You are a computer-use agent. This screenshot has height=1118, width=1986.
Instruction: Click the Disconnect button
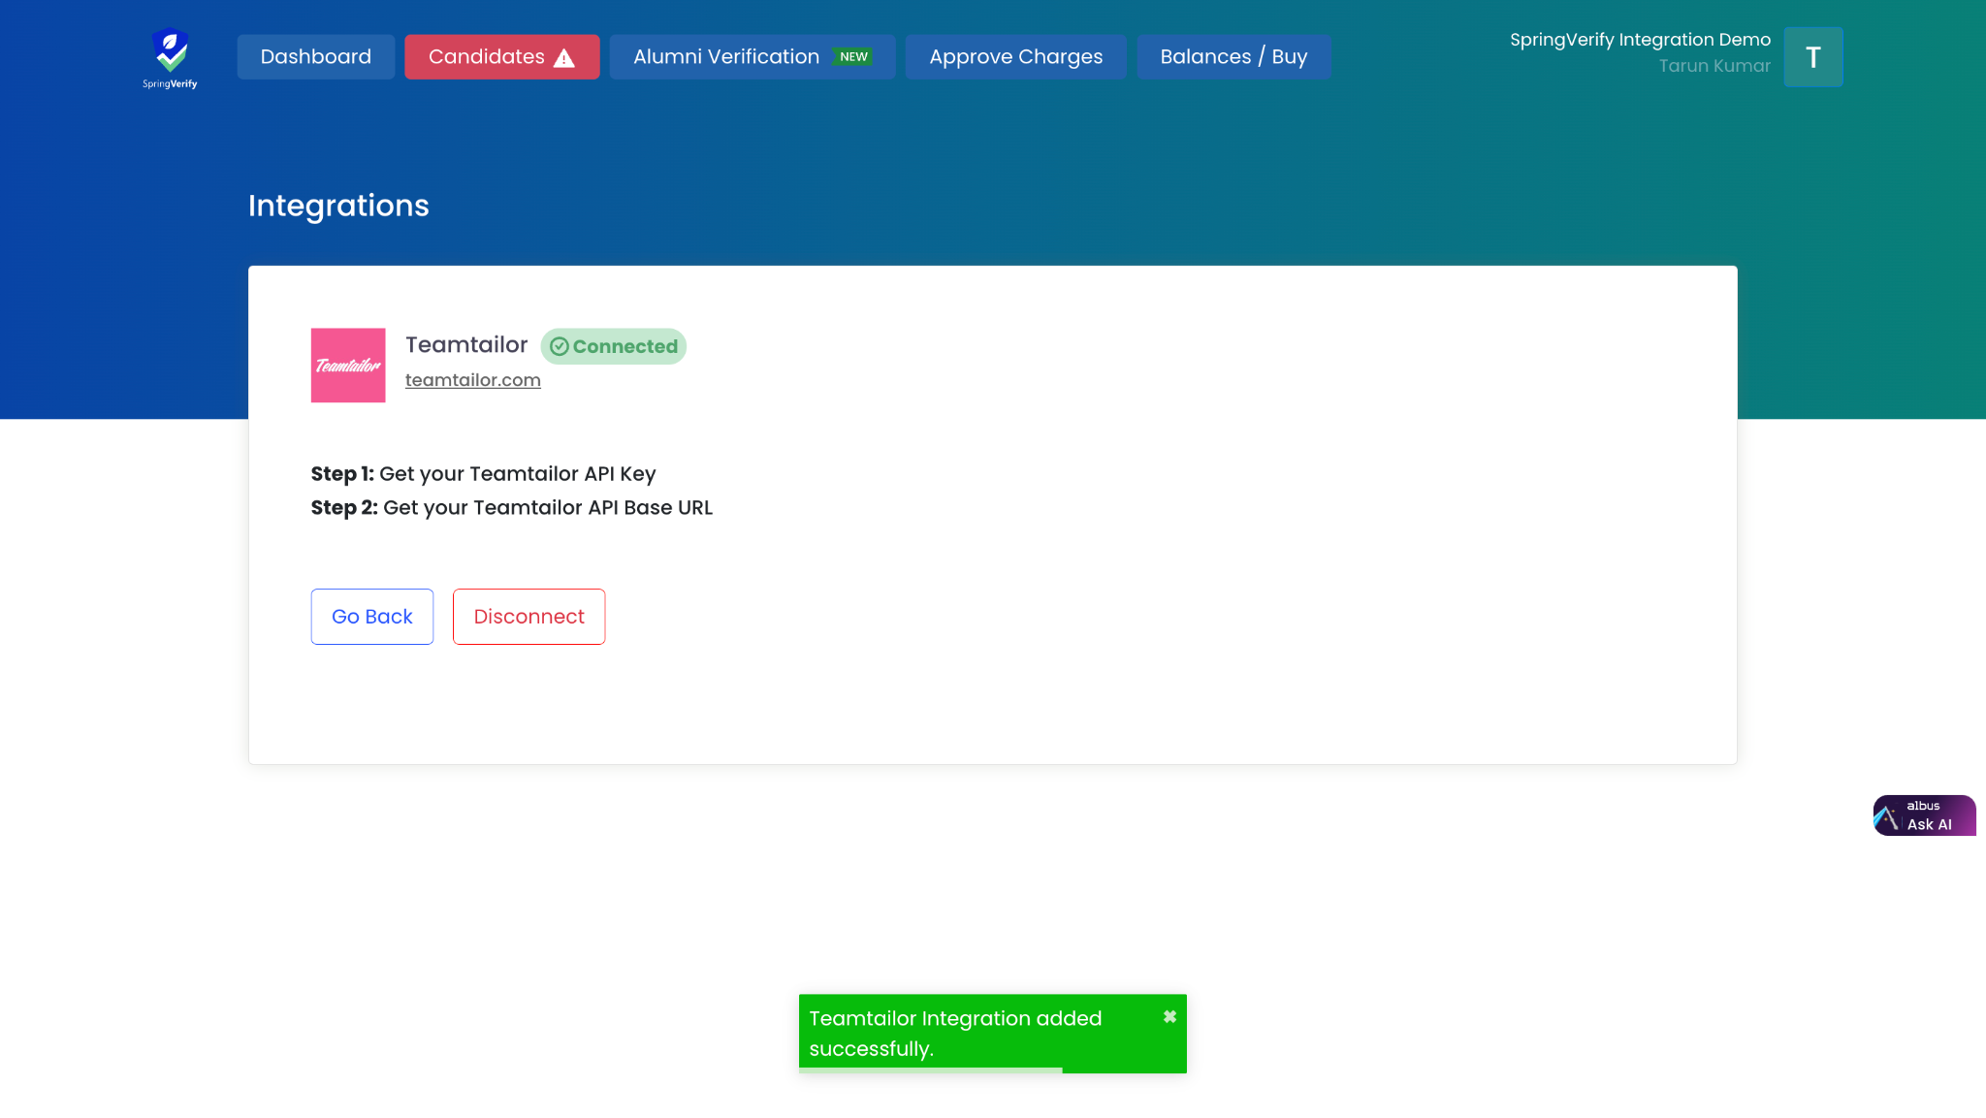pos(529,617)
